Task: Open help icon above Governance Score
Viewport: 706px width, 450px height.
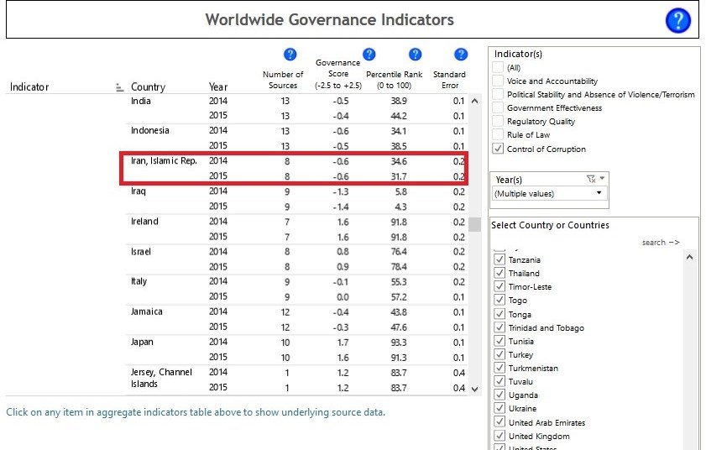Action: tap(369, 55)
